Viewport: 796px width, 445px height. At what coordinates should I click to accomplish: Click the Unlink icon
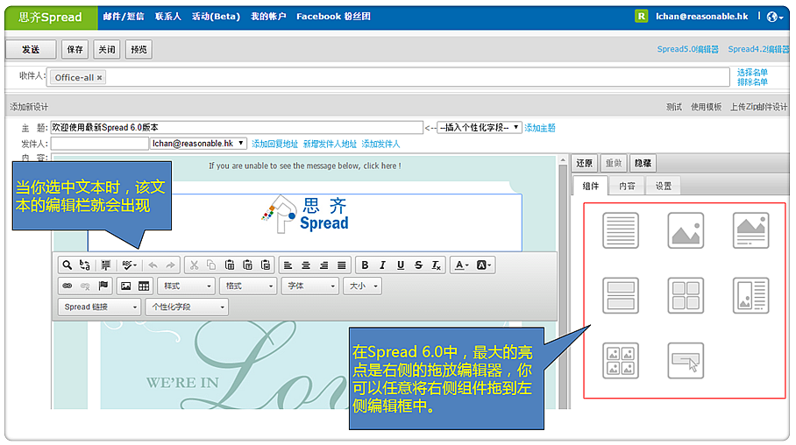tap(85, 286)
